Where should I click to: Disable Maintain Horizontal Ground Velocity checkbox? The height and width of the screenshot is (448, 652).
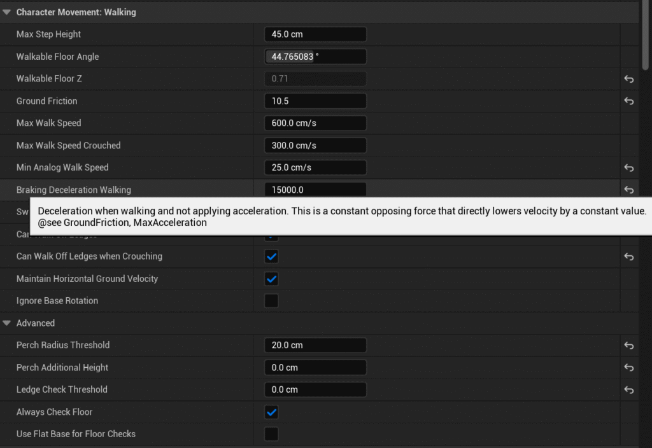pyautogui.click(x=271, y=279)
